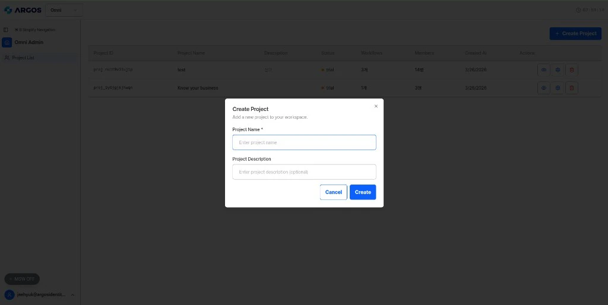Screen dimensions: 608x305
Task: Click the Workflows column header
Action: (372, 53)
